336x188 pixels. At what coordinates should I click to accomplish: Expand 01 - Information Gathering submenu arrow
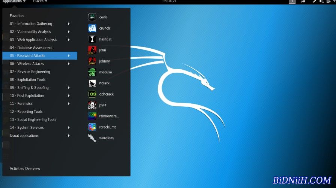(x=69, y=24)
